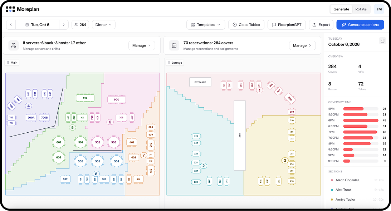Screen dimensions: 391x211
Task: Select round table 506
Action: tap(80, 161)
